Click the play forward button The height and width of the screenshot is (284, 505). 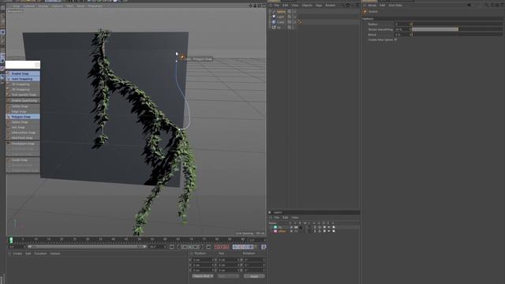(190, 247)
